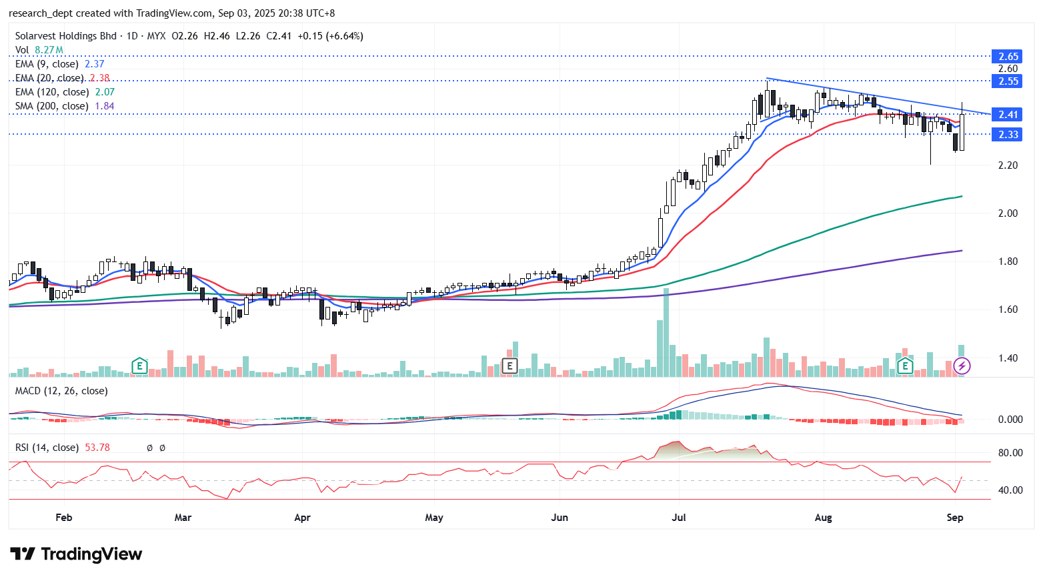Click the green earnings marker between Feb and Mar
Image resolution: width=1043 pixels, height=579 pixels.
(x=139, y=366)
